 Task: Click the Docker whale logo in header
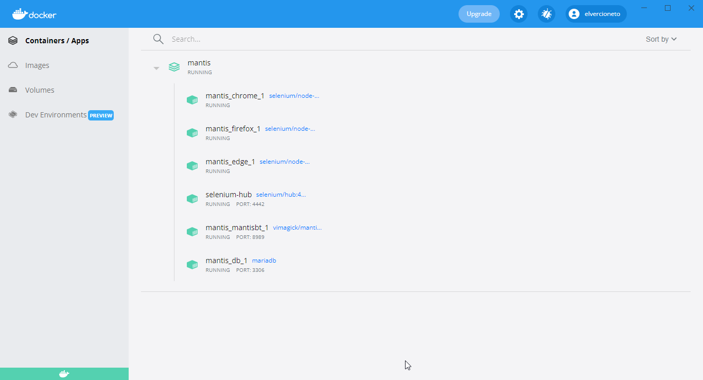coord(34,14)
